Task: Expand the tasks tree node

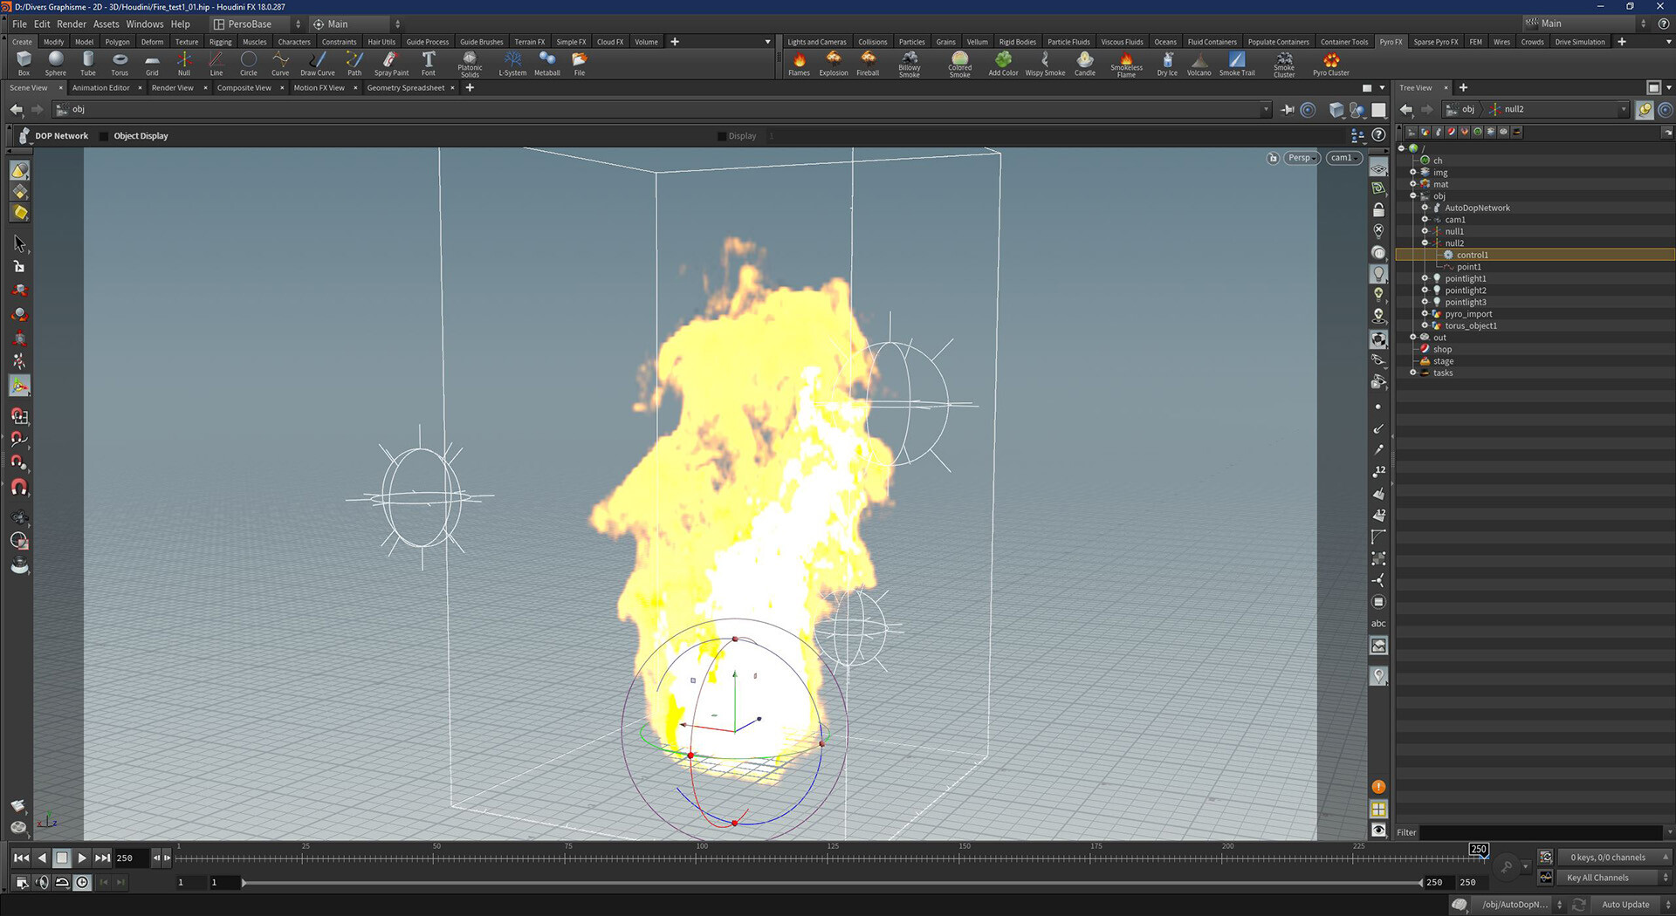Action: 1412,373
